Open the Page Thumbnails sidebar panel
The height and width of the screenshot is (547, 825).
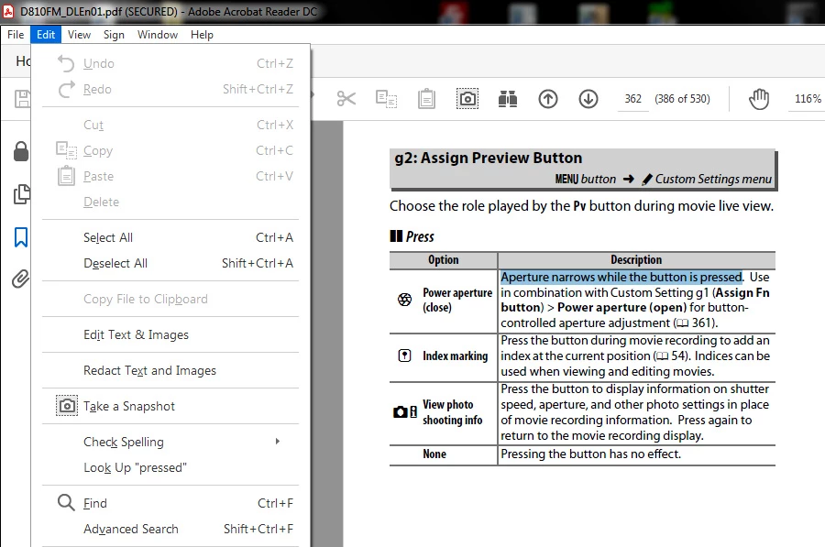tap(21, 194)
